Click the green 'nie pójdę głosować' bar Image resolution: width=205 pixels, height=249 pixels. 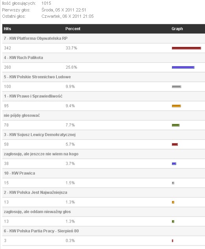pyautogui.click(x=176, y=125)
